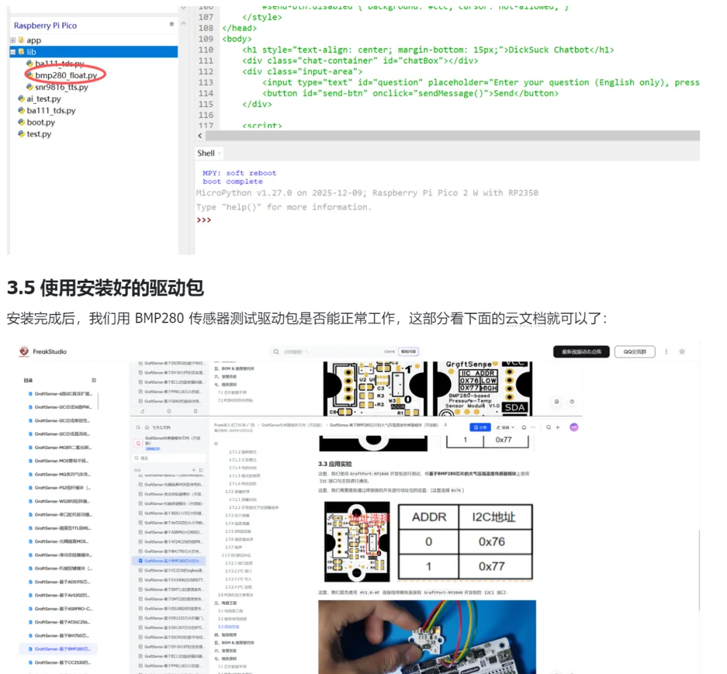Open GraftSense-基于ADS1115 document in sidebar
This screenshot has width=727, height=674.
(x=61, y=582)
